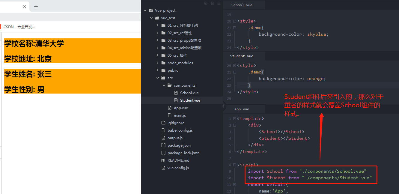
Task: Click the package.json brackets icon
Action: (163, 145)
